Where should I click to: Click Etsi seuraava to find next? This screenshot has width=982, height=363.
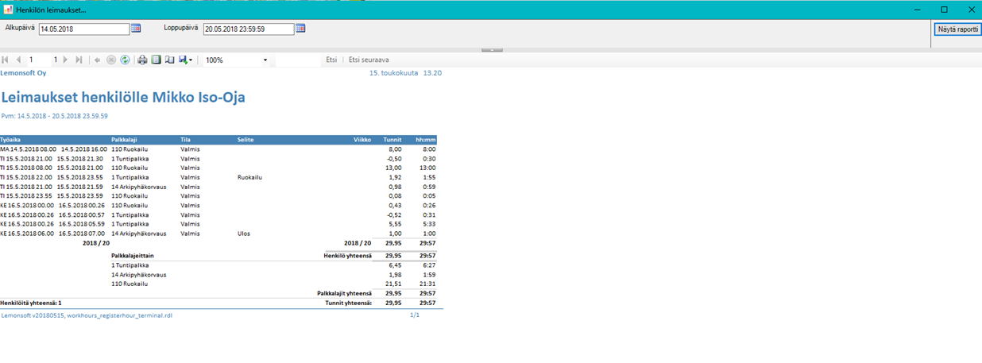pos(369,60)
